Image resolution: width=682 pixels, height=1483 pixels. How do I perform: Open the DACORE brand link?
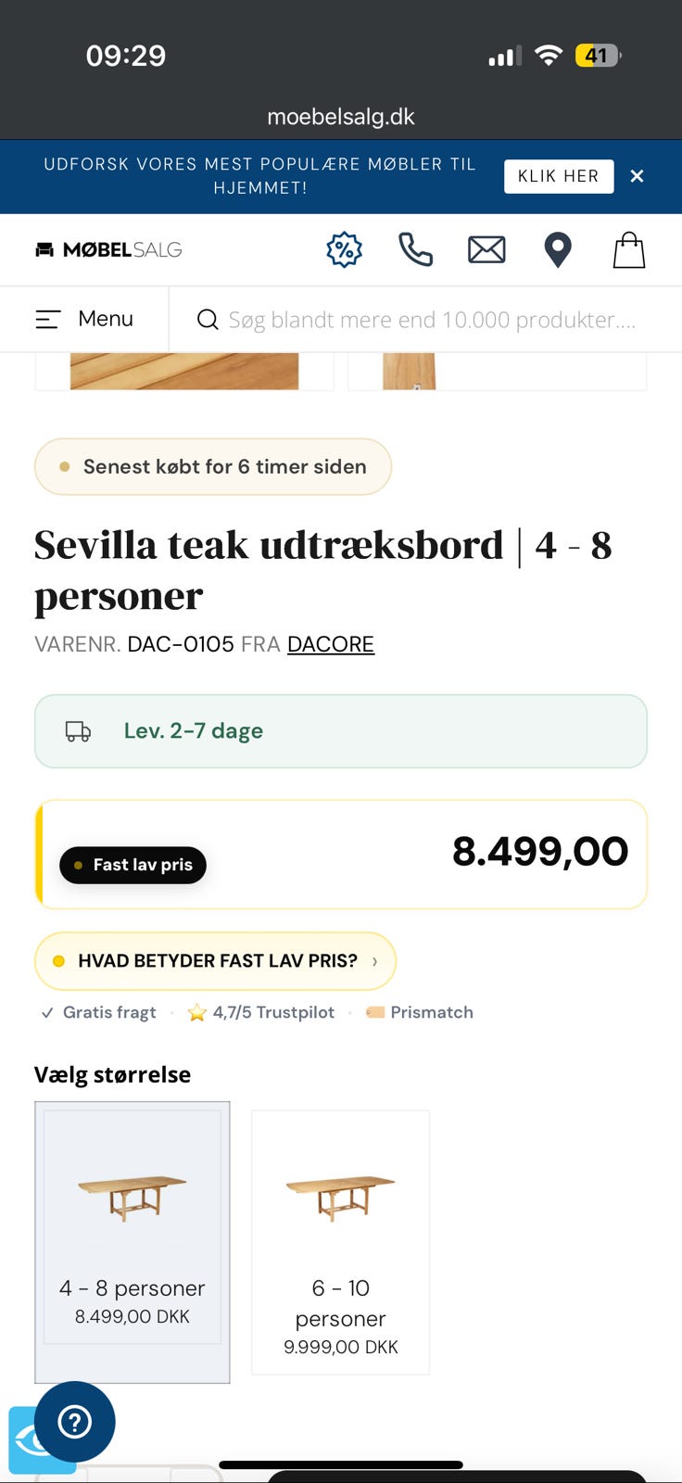click(330, 644)
